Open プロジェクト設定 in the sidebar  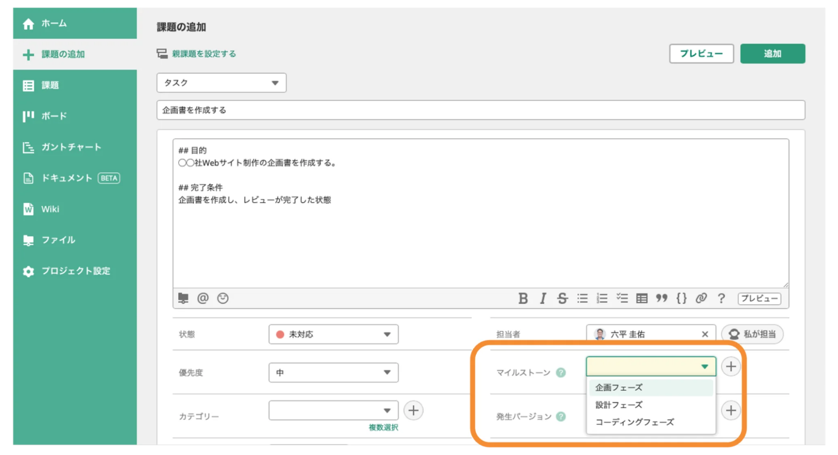click(x=75, y=271)
